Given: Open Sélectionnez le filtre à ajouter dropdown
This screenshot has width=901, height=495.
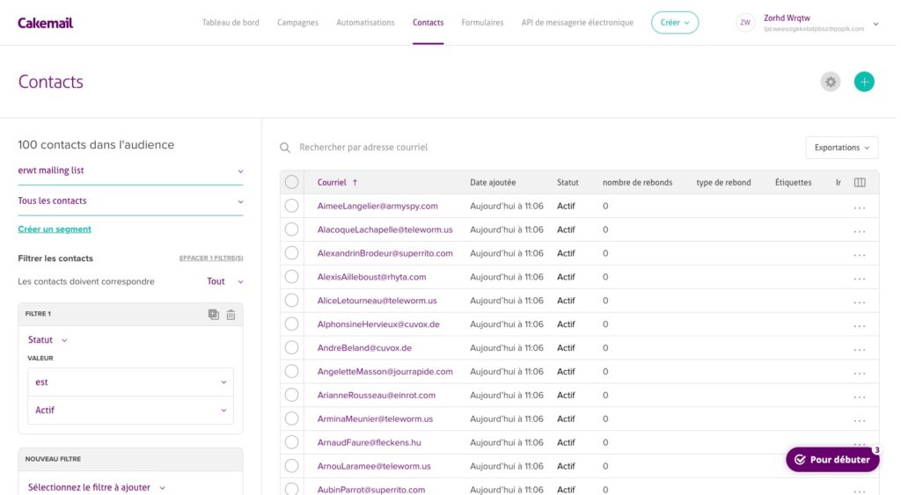Looking at the screenshot, I should [x=97, y=488].
